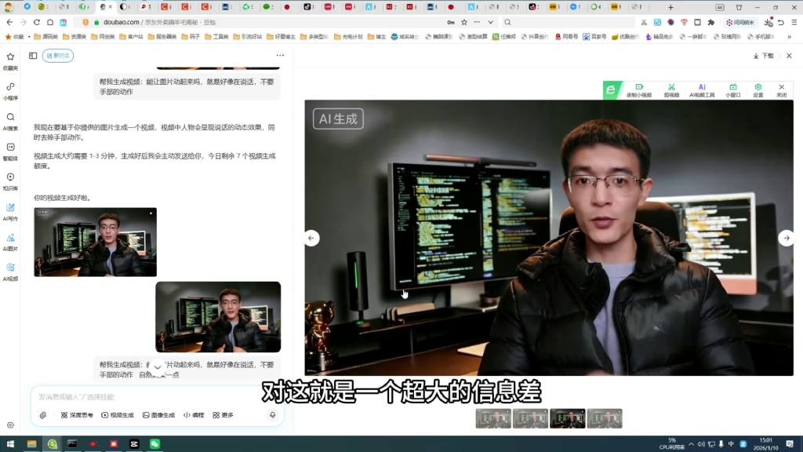Click the next-image arrow in the viewer
Image resolution: width=803 pixels, height=452 pixels.
pyautogui.click(x=785, y=238)
